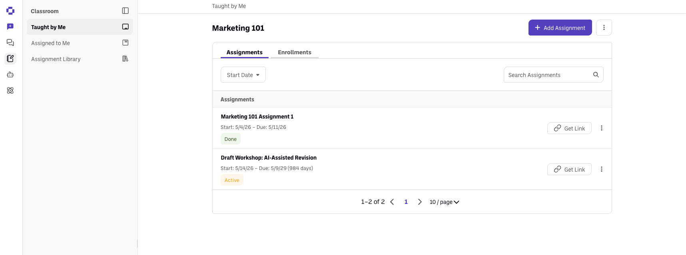Image resolution: width=686 pixels, height=255 pixels.
Task: Change the 10 / page size dropdown
Action: click(x=444, y=202)
